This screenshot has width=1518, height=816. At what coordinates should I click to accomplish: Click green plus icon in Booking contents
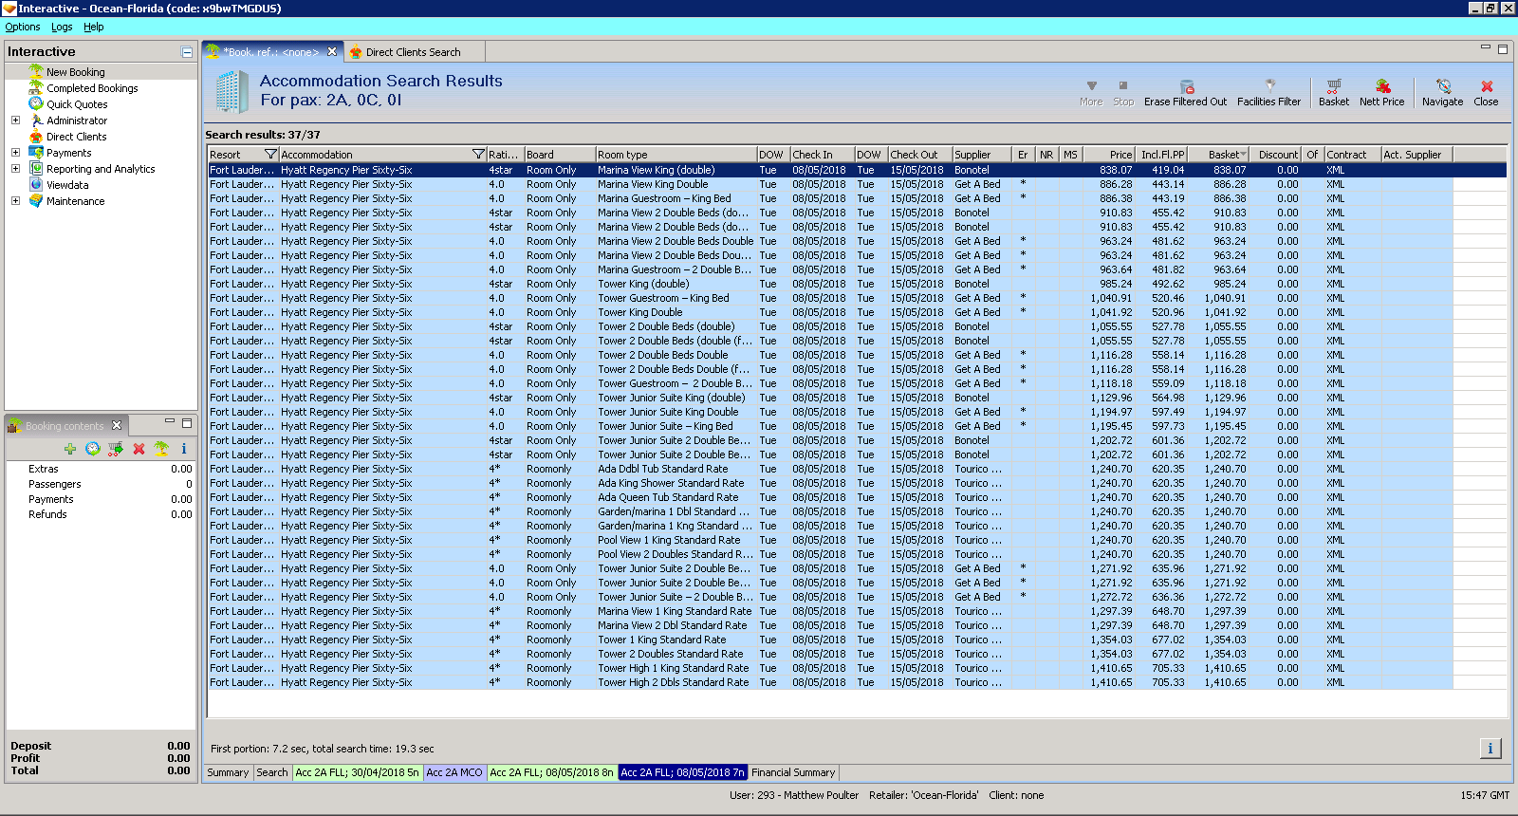pos(70,449)
